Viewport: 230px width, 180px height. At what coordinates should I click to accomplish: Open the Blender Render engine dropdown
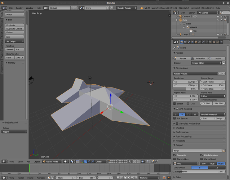pyautogui.click(x=127, y=8)
